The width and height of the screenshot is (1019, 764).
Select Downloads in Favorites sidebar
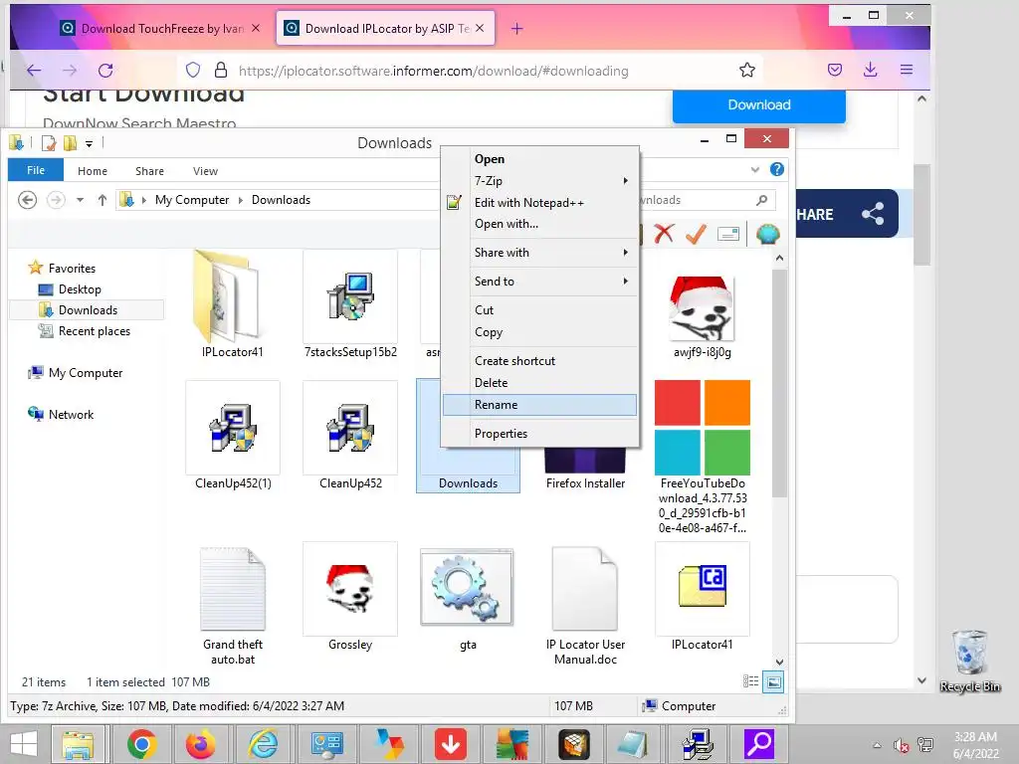click(88, 310)
